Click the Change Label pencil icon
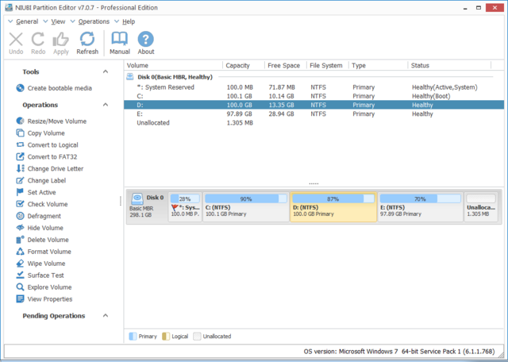This screenshot has height=362, width=508. click(20, 180)
